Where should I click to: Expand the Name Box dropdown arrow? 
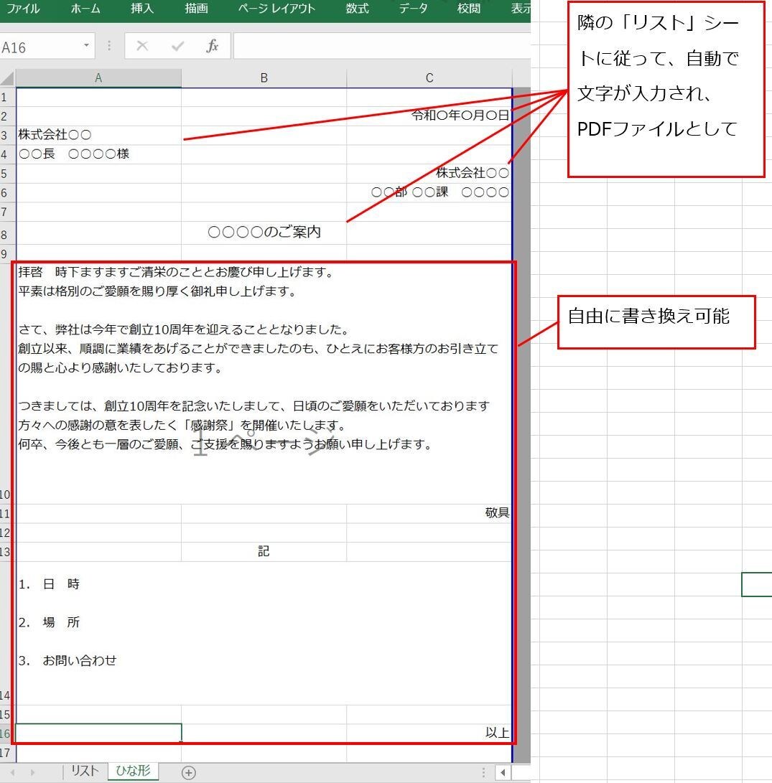pos(86,46)
